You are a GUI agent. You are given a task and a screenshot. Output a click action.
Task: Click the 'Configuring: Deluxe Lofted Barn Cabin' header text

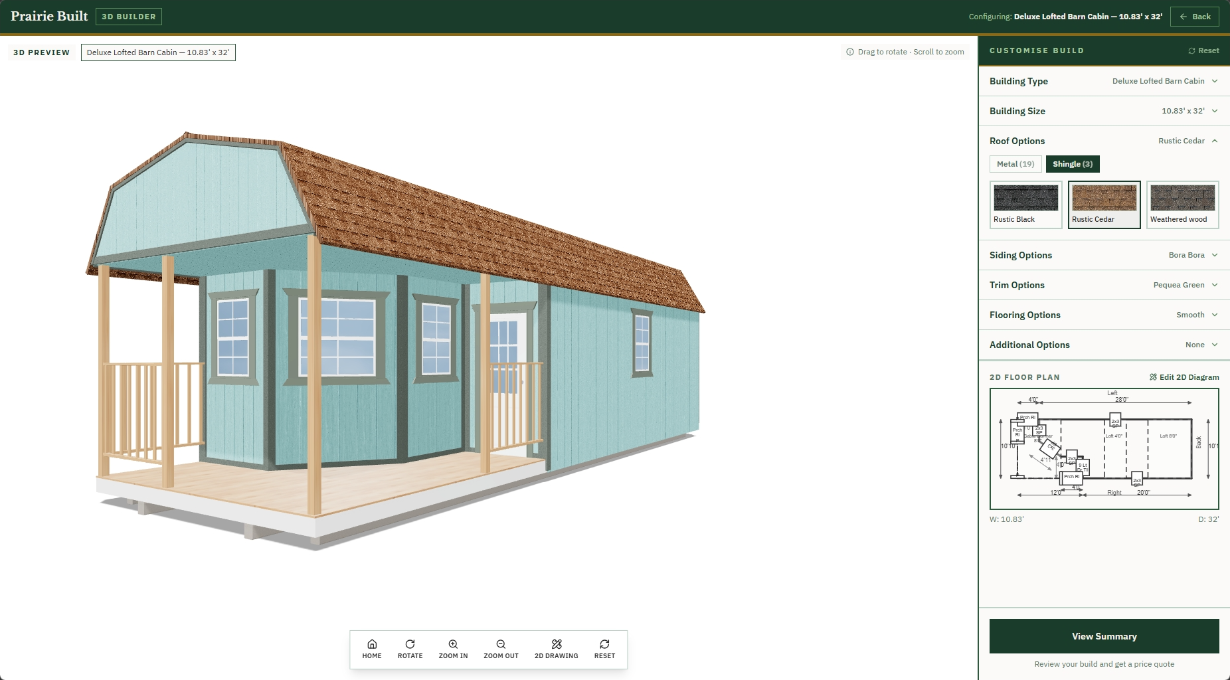[x=1065, y=17]
